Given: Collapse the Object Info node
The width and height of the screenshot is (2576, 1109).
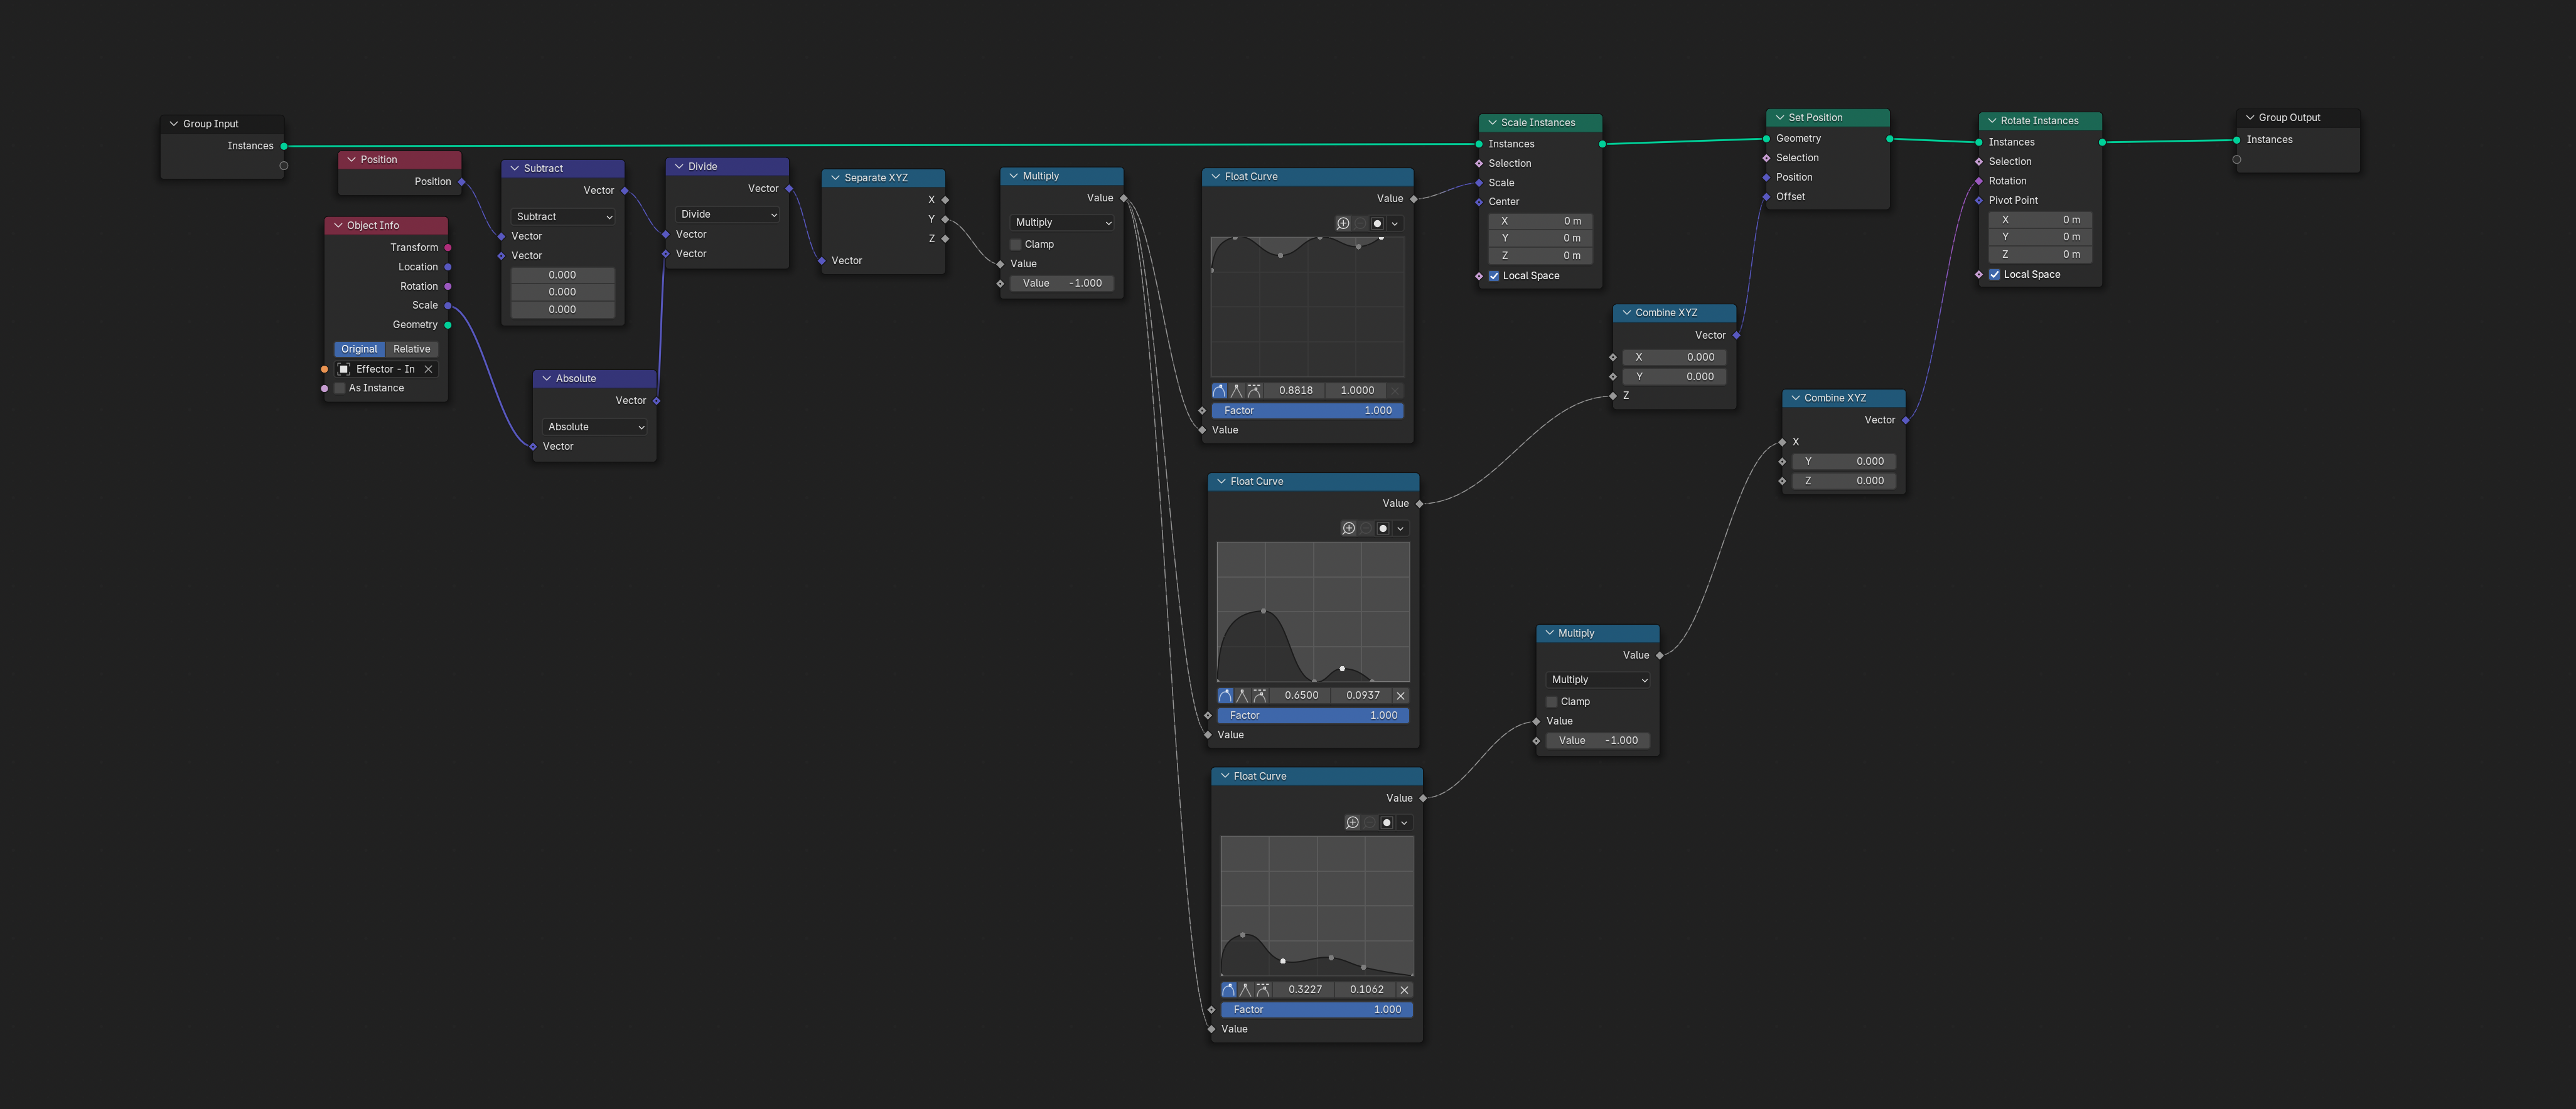Looking at the screenshot, I should 338,226.
